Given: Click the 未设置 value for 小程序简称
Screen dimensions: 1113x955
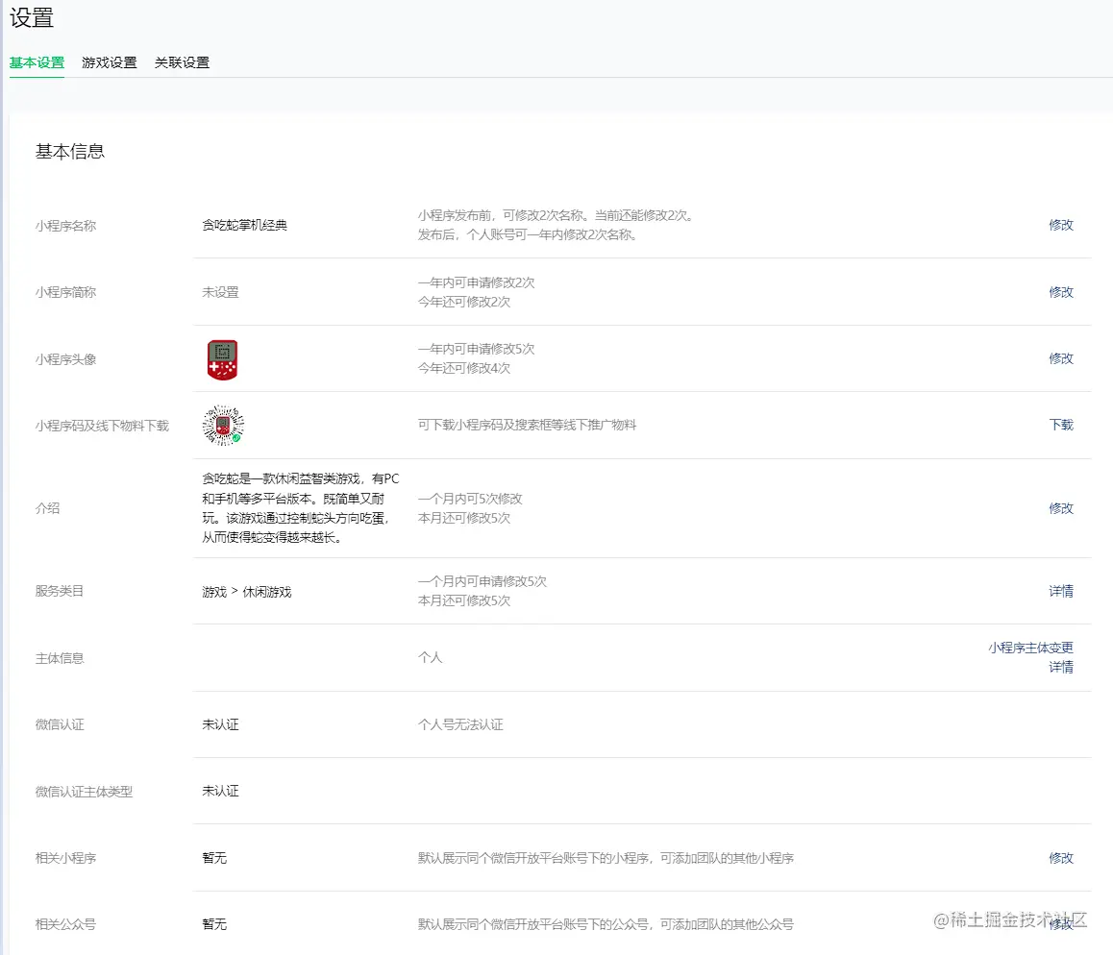Looking at the screenshot, I should (221, 292).
